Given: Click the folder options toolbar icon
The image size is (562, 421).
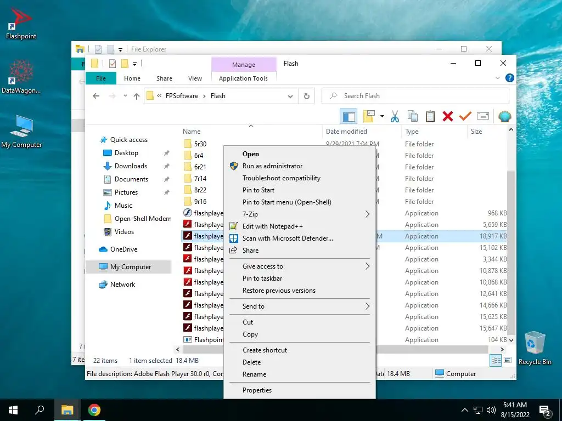Looking at the screenshot, I should (x=369, y=116).
